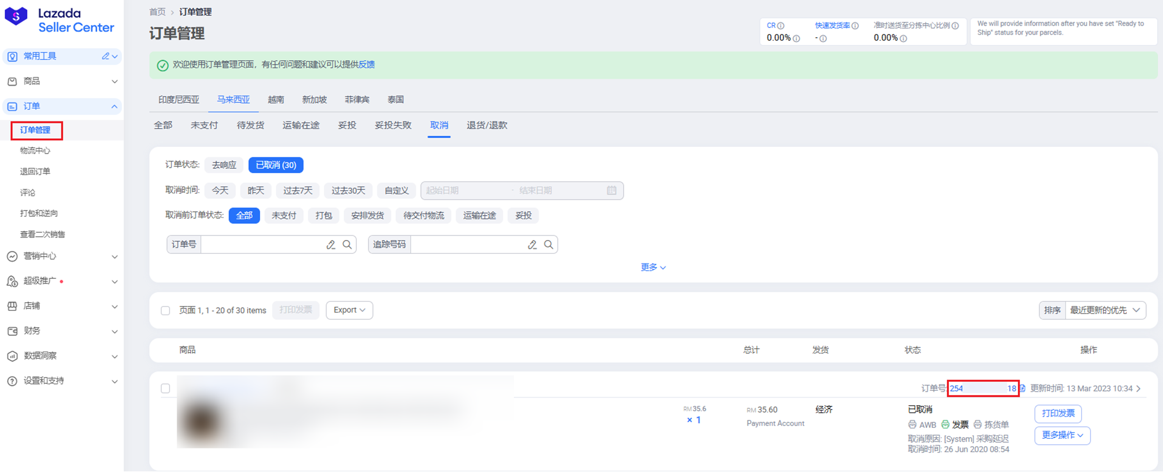Open the calendar icon in date range
Image resolution: width=1163 pixels, height=475 pixels.
[611, 190]
